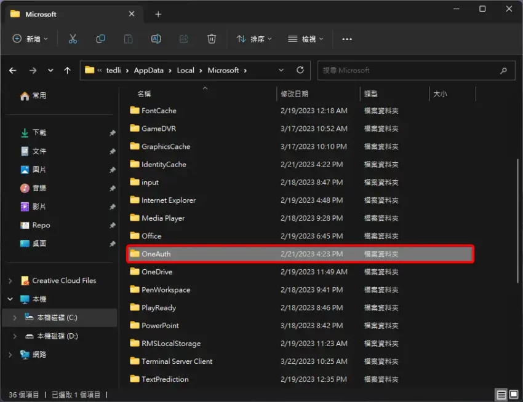Click the Cut scissors icon
The width and height of the screenshot is (523, 402).
pos(73,39)
